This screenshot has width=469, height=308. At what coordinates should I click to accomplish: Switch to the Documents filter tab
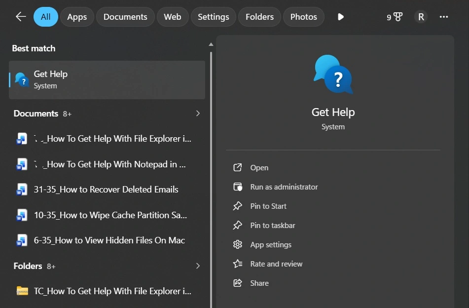point(125,17)
